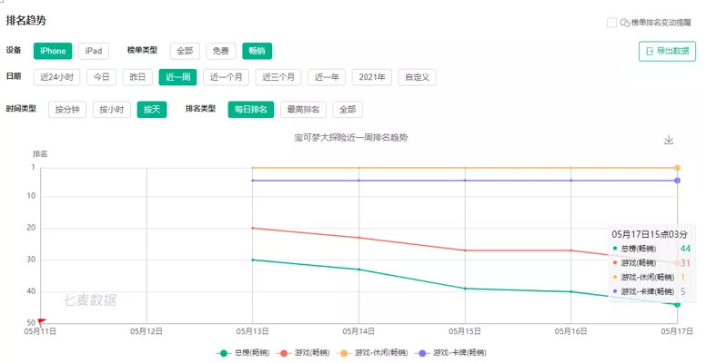The image size is (706, 363).
Task: Set date range to 近24小时
Action: (56, 77)
